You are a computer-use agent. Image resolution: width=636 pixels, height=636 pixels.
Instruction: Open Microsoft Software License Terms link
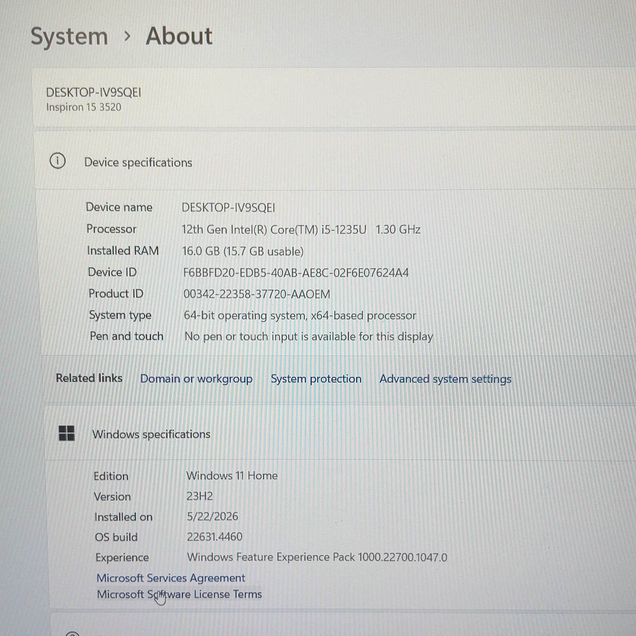[179, 594]
